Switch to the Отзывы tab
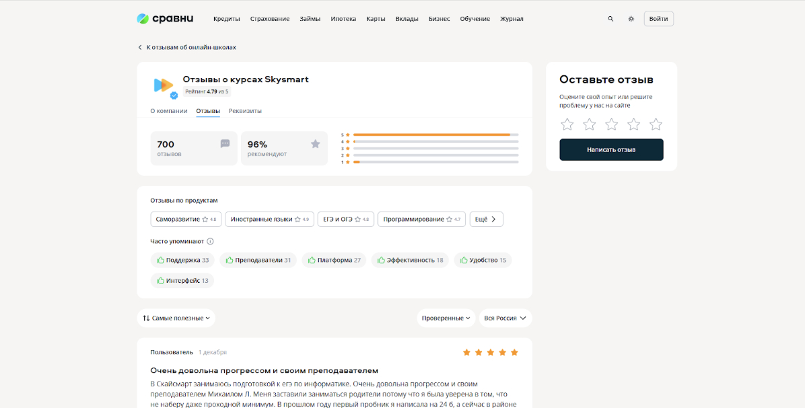The width and height of the screenshot is (805, 408). click(208, 111)
